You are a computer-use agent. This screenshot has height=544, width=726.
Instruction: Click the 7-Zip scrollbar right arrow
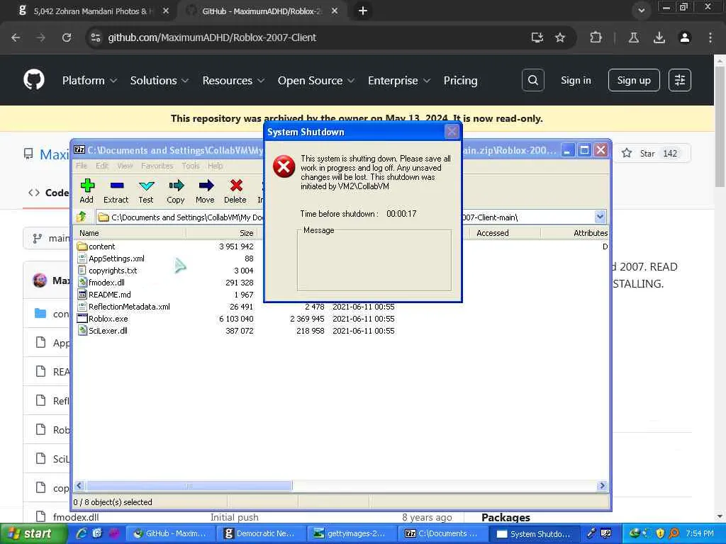point(602,486)
